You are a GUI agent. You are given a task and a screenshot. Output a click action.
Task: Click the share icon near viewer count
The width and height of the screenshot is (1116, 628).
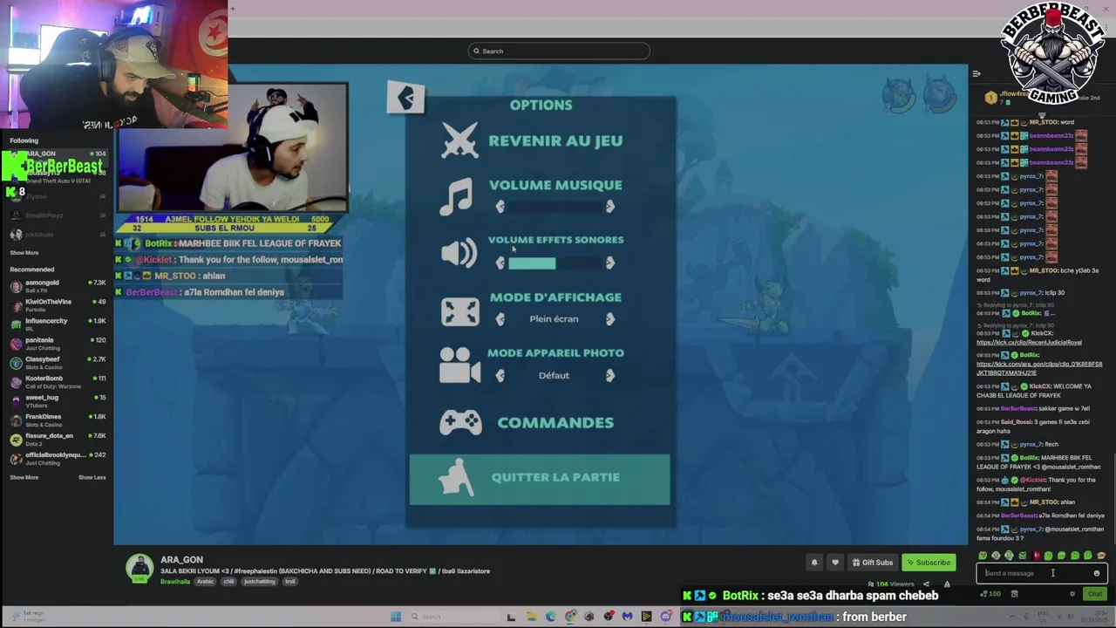coord(926,584)
